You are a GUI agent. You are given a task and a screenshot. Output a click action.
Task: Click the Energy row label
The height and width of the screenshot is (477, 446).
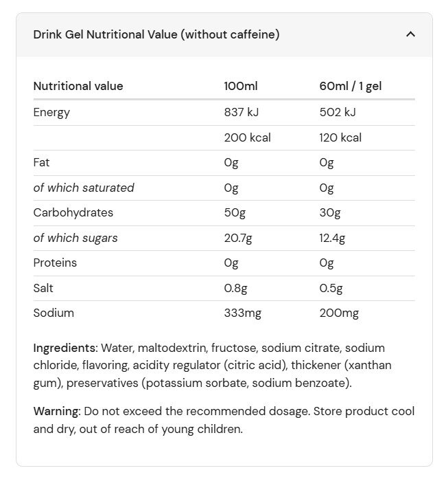(x=51, y=113)
